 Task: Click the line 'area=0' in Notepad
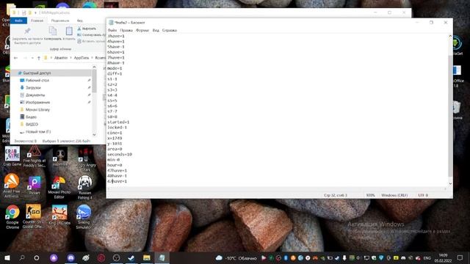click(115, 149)
